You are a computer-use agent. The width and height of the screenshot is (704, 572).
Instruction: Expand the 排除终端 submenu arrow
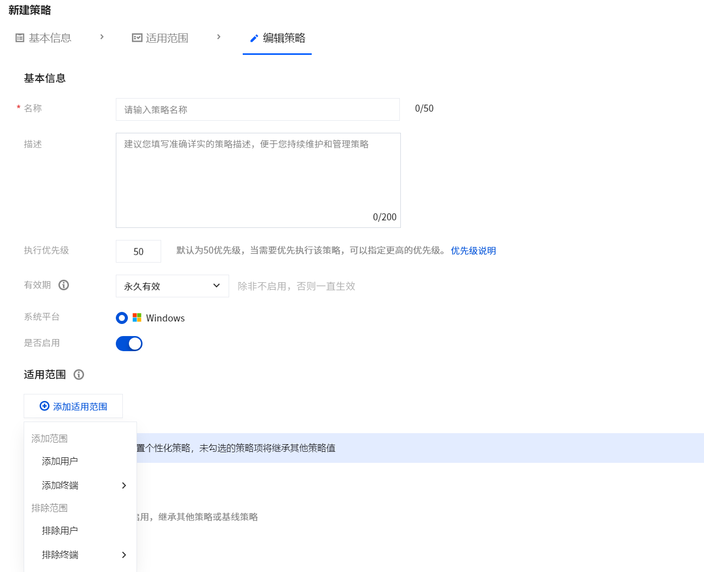click(124, 555)
